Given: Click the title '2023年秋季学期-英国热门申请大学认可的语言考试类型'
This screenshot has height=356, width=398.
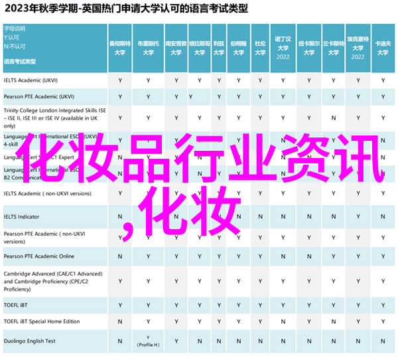Looking at the screenshot, I should [x=126, y=9].
